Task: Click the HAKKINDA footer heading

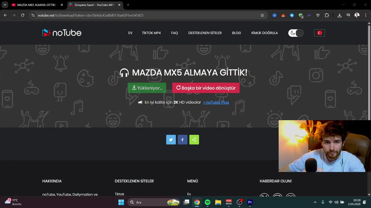Action: point(52,181)
